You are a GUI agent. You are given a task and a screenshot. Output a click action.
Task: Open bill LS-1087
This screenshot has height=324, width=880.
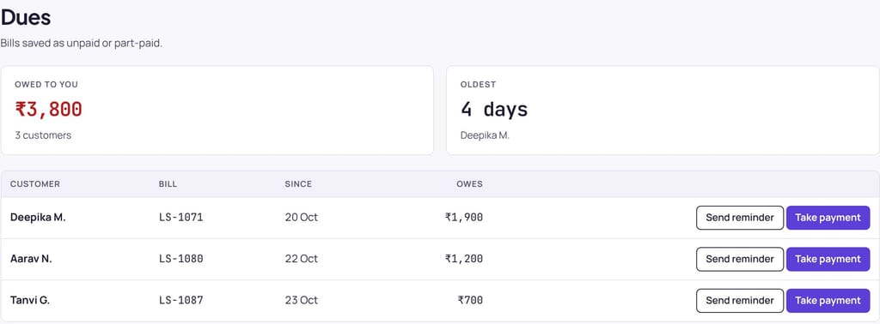pyautogui.click(x=180, y=301)
